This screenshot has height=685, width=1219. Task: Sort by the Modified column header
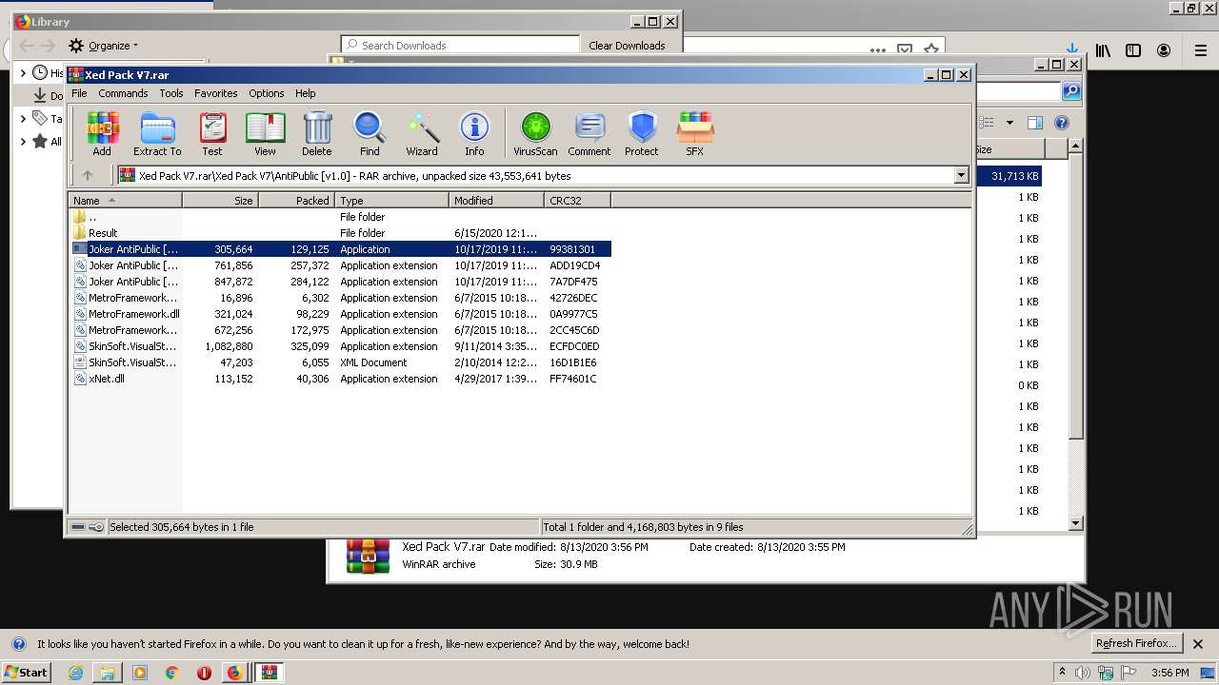click(x=496, y=201)
